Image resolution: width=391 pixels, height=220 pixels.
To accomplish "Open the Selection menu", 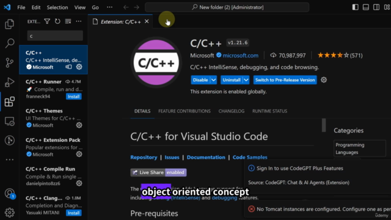I will tap(57, 7).
